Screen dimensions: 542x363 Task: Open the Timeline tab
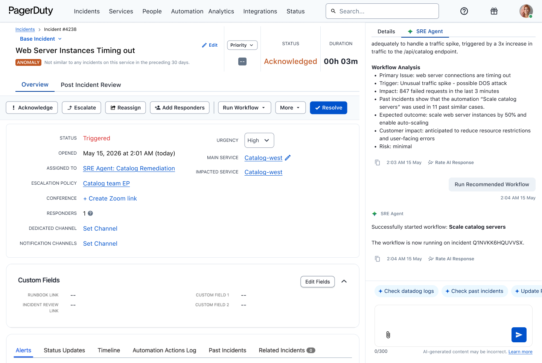click(x=109, y=350)
